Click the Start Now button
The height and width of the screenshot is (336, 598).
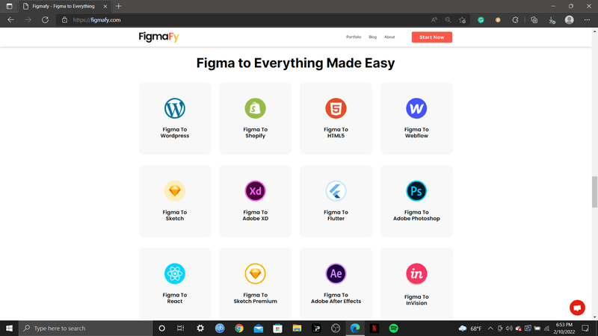(x=432, y=37)
